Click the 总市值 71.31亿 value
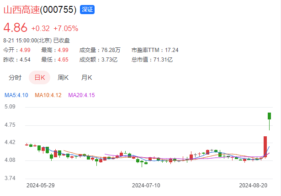 point(163,60)
